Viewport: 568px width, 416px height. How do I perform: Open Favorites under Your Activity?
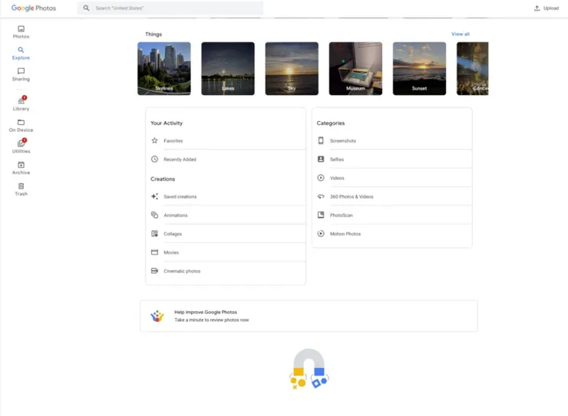(x=226, y=141)
